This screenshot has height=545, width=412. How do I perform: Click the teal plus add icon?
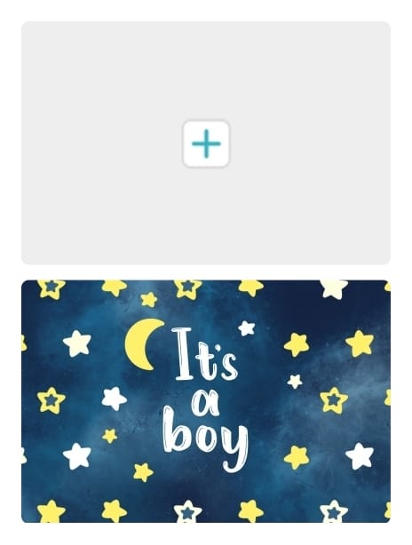click(206, 144)
